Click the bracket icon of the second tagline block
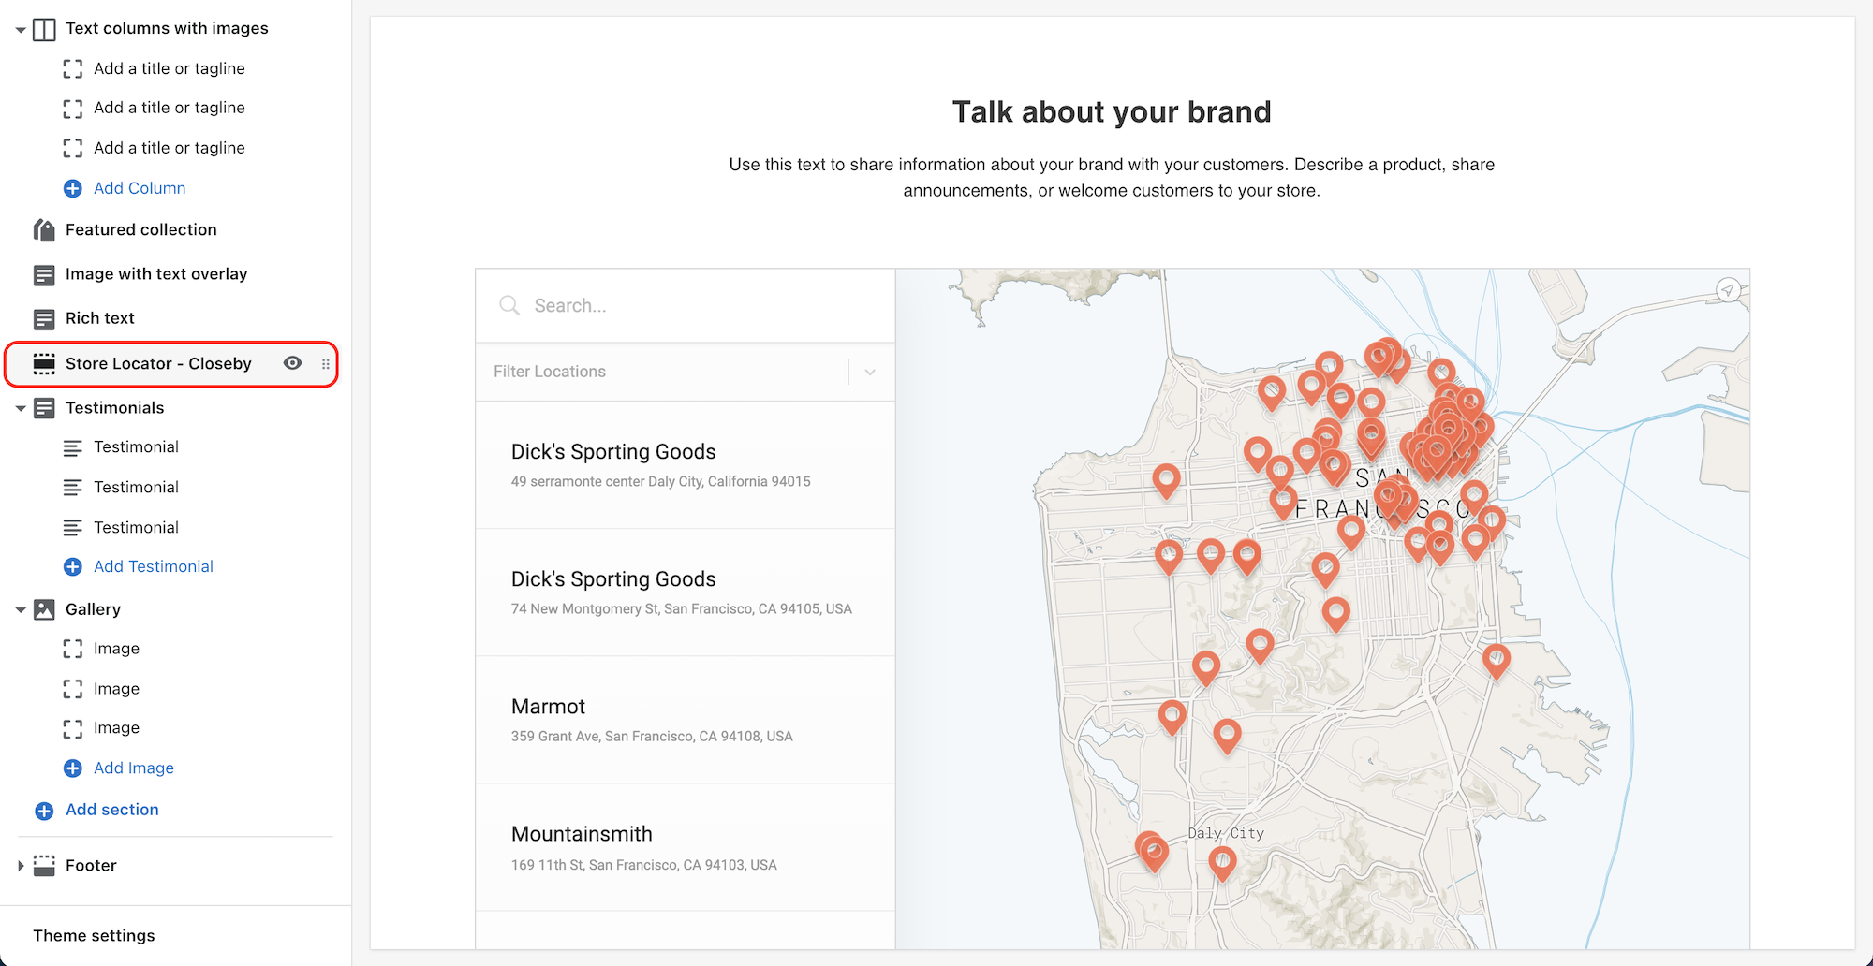1873x966 pixels. point(73,109)
